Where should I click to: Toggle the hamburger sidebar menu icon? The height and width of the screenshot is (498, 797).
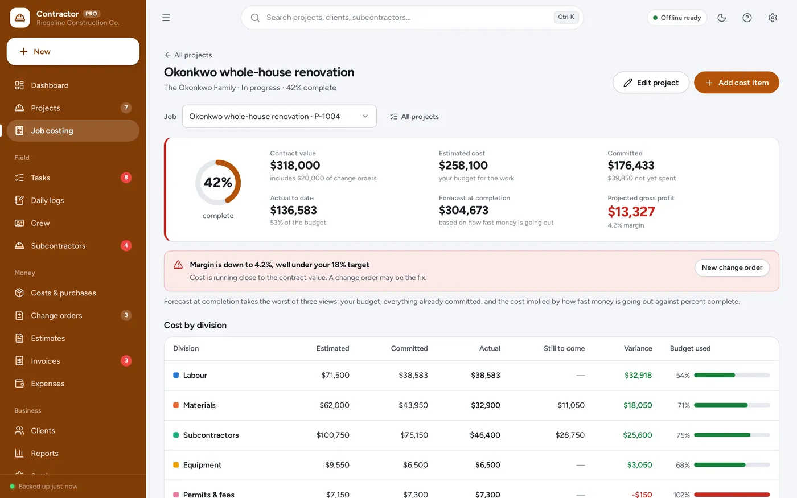[166, 18]
